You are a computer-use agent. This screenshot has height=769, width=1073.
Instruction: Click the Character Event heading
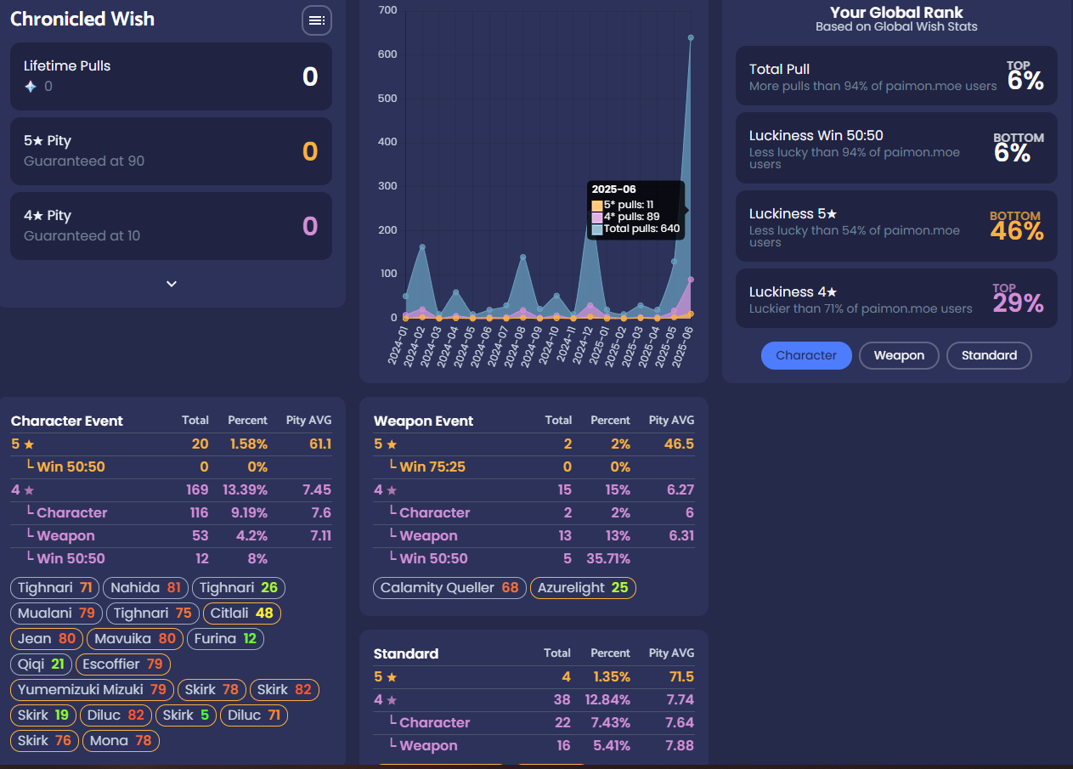tap(67, 421)
